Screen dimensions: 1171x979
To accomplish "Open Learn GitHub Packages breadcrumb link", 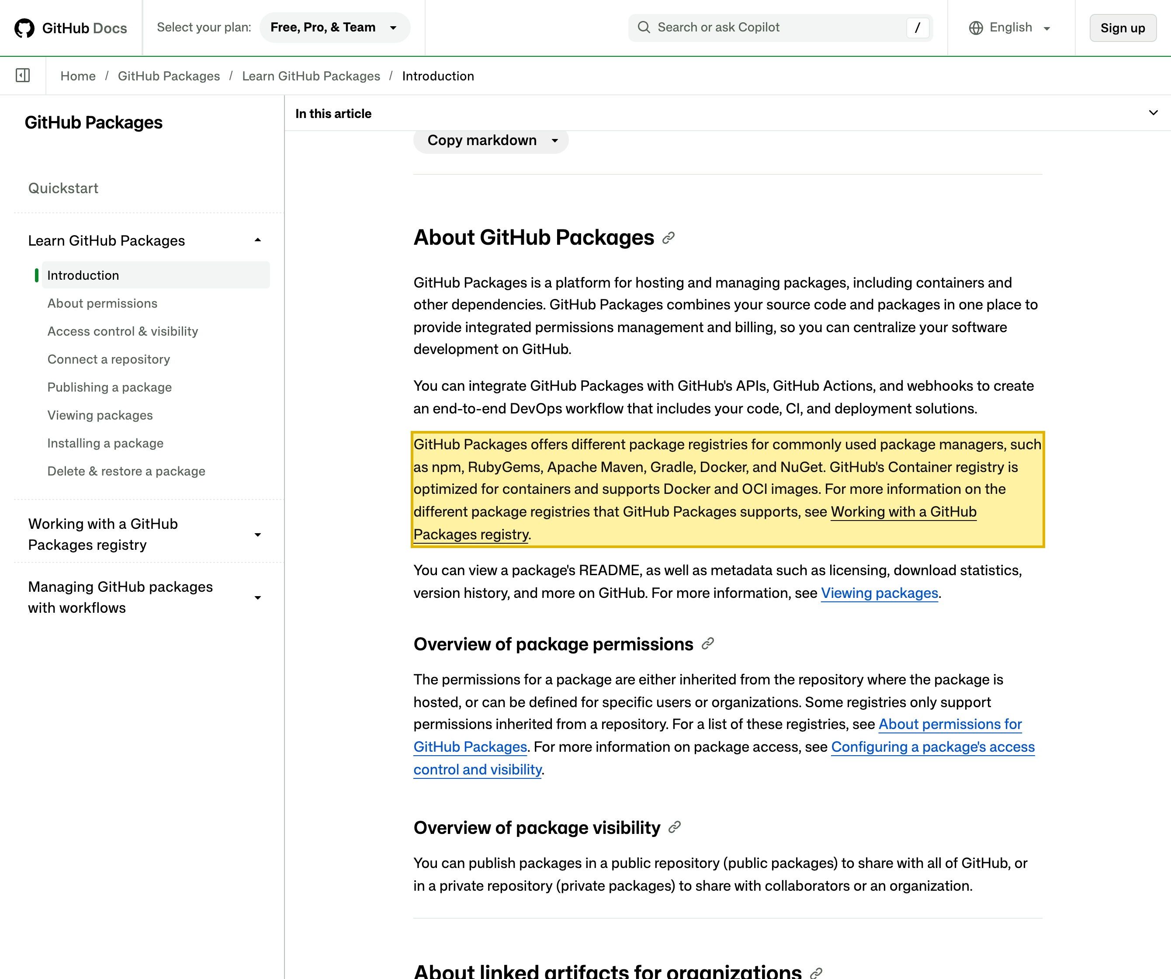I will coord(311,76).
